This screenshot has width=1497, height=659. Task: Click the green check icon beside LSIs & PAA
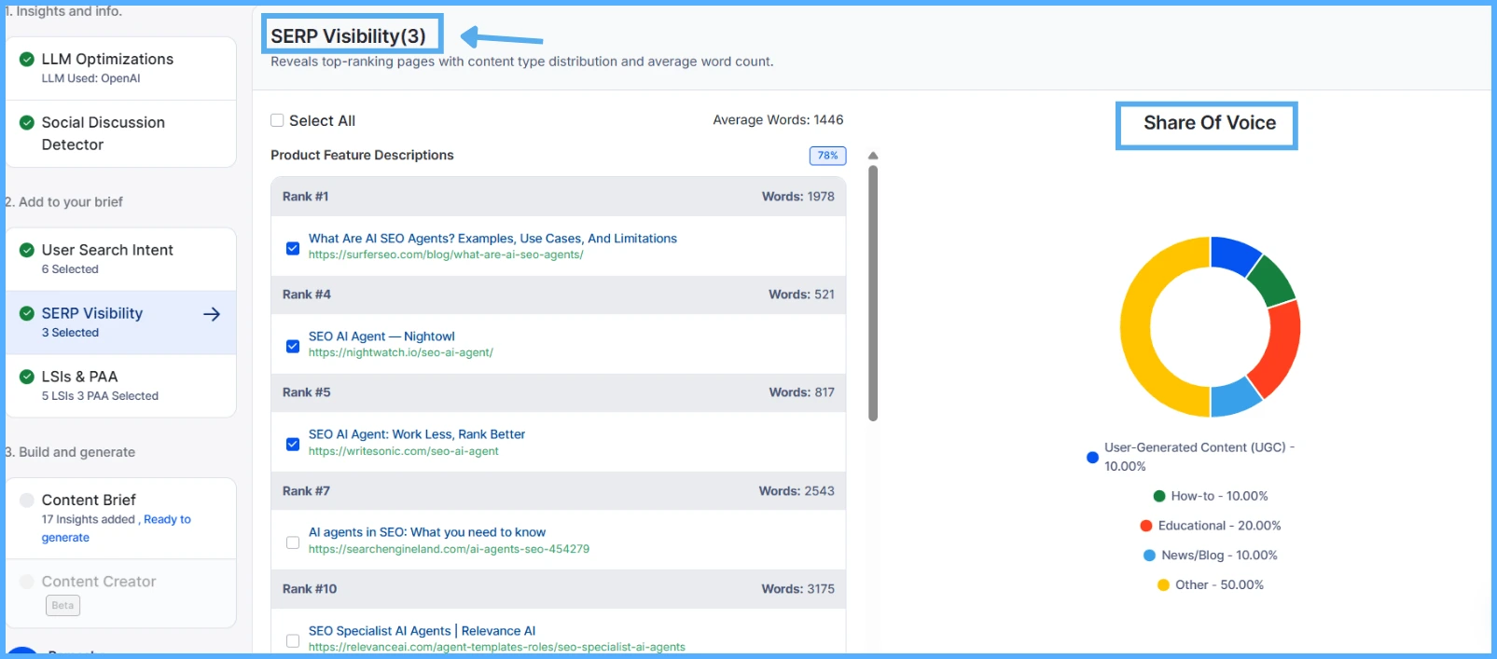pyautogui.click(x=27, y=377)
